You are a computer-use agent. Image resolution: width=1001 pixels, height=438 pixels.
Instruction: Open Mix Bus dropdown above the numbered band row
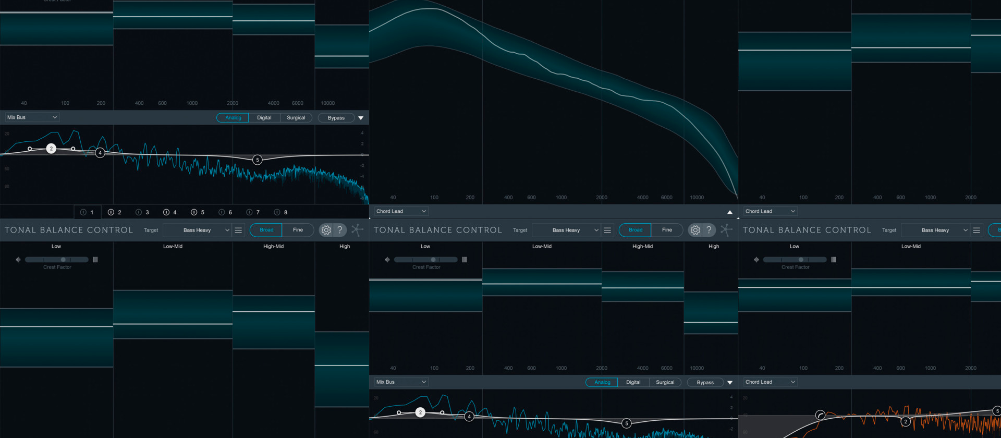coord(32,117)
